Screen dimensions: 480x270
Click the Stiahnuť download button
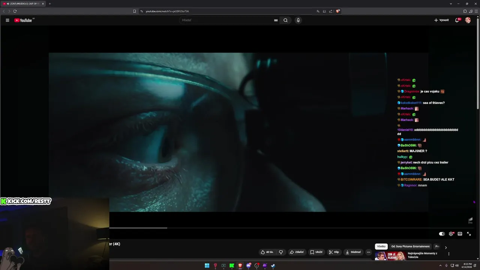[353, 252]
